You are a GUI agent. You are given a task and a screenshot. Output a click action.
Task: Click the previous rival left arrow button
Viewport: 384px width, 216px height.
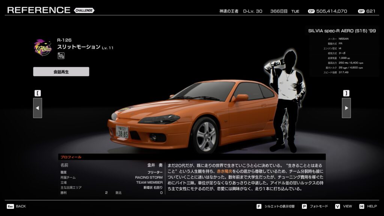click(37, 108)
